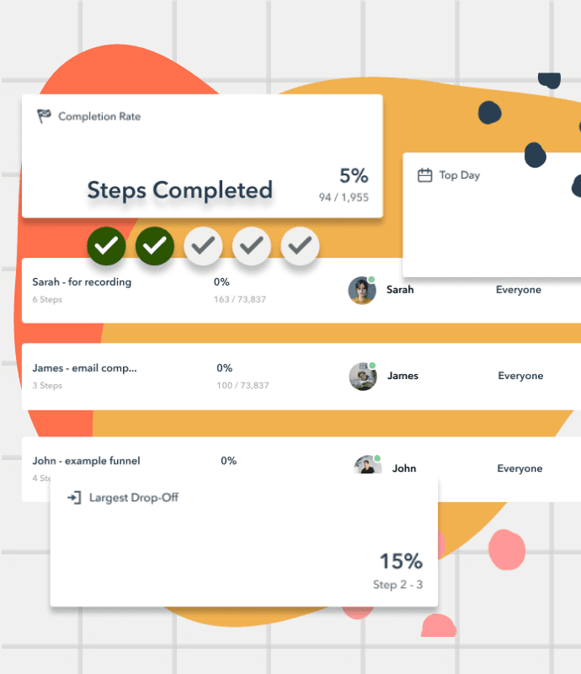
Task: Toggle the fifth gray step checkmark
Action: [300, 246]
